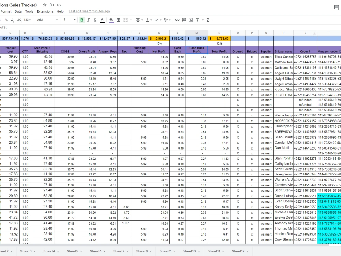Select the 'Supplier' header cell
This screenshot has height=256, width=341.
(266, 49)
